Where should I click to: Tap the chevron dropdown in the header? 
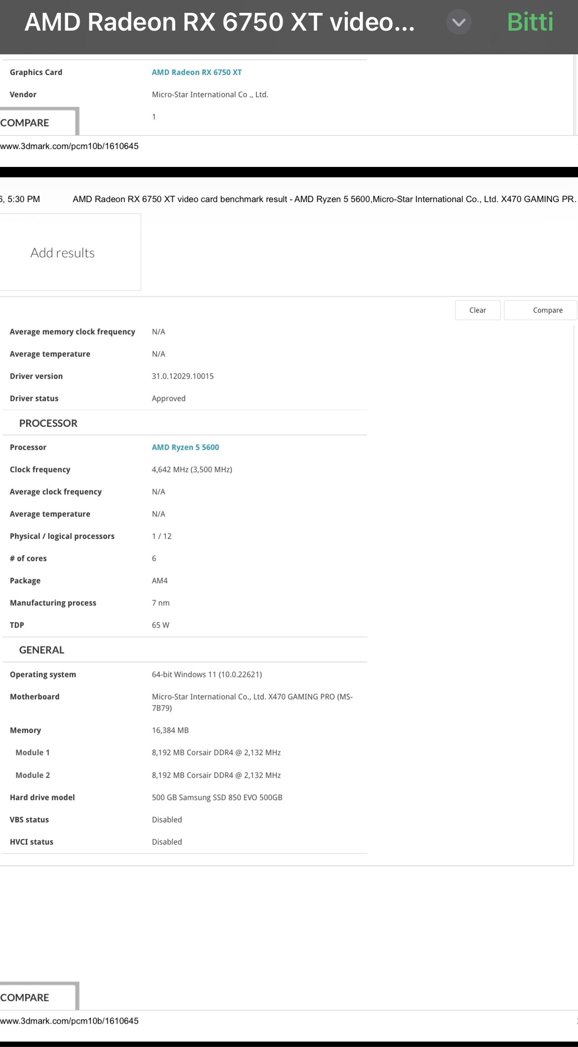459,22
